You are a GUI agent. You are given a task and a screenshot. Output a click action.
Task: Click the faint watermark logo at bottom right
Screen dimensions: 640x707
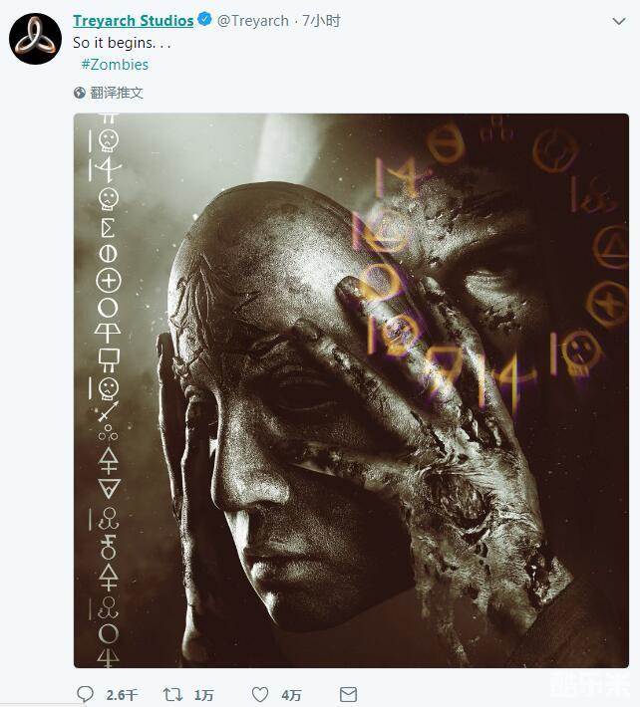click(x=590, y=685)
